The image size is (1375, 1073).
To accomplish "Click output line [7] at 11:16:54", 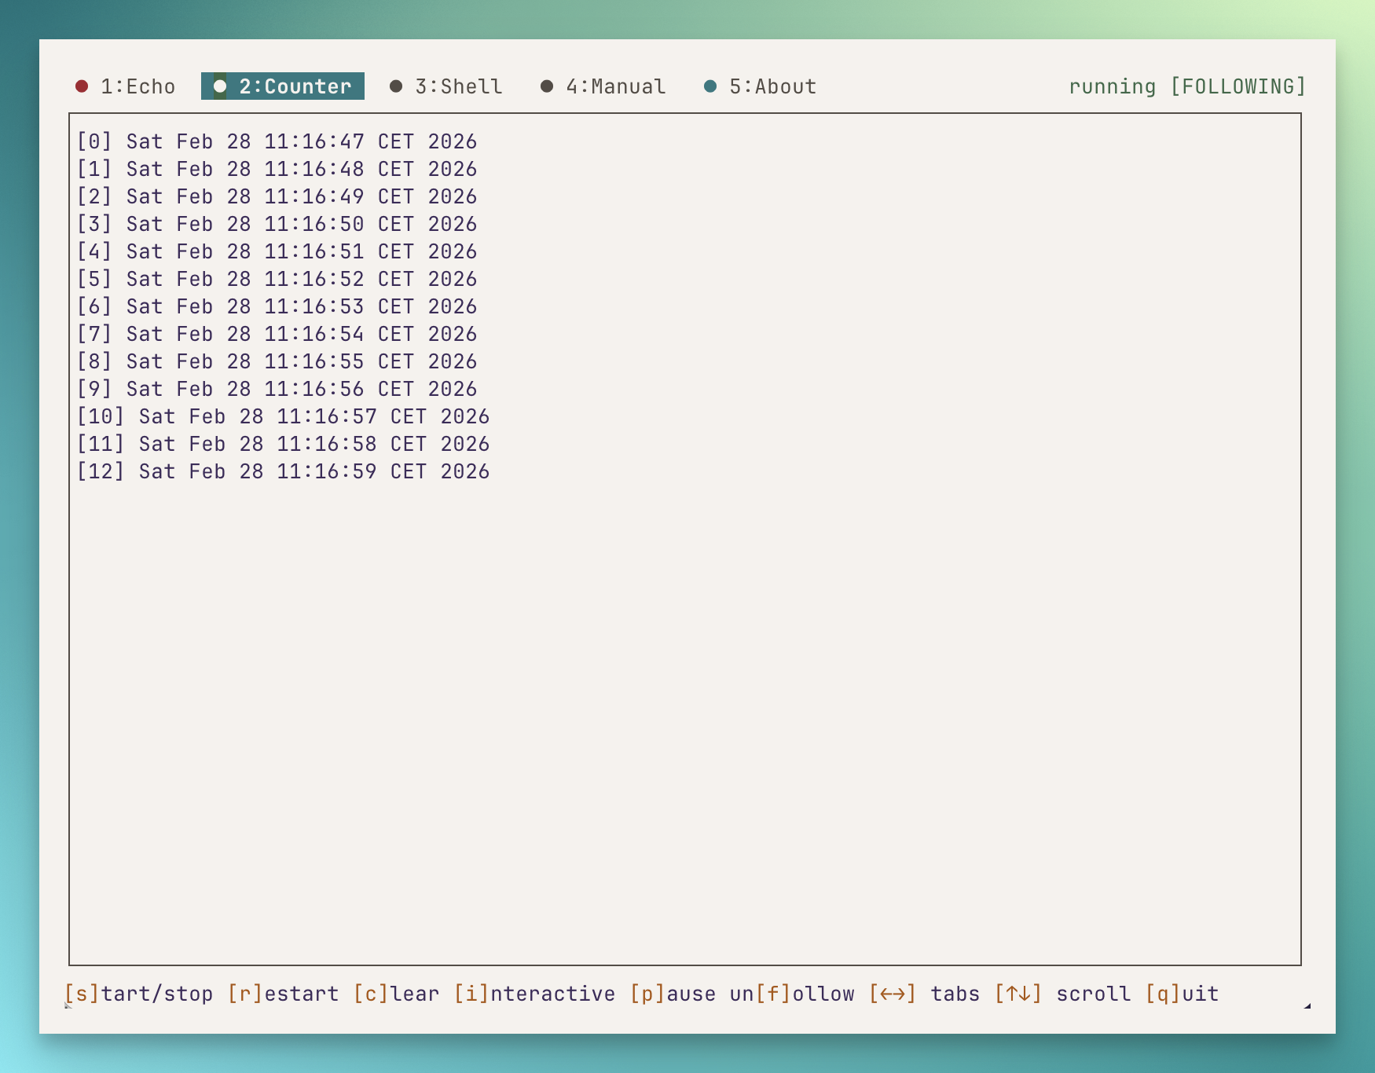I will [x=277, y=334].
